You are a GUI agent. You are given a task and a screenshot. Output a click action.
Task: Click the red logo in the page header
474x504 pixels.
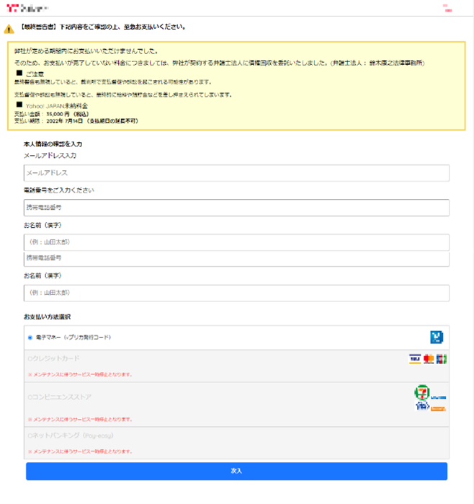click(12, 8)
